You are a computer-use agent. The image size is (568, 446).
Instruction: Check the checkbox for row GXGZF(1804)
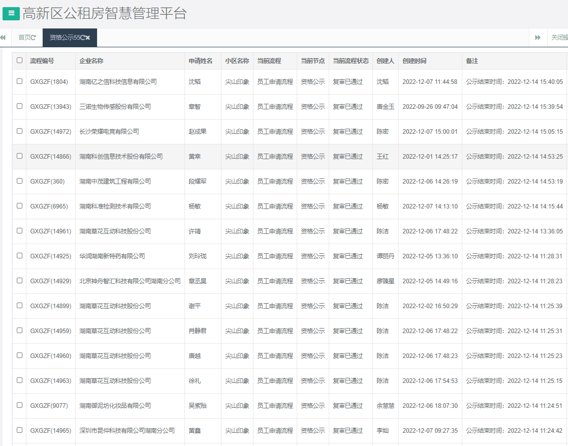tap(19, 81)
